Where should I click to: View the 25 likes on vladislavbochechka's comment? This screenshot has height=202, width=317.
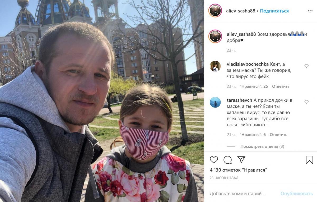[254, 86]
